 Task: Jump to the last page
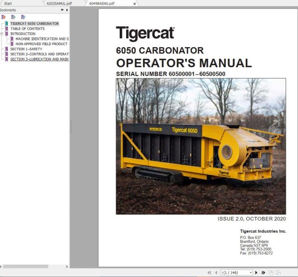click(263, 273)
